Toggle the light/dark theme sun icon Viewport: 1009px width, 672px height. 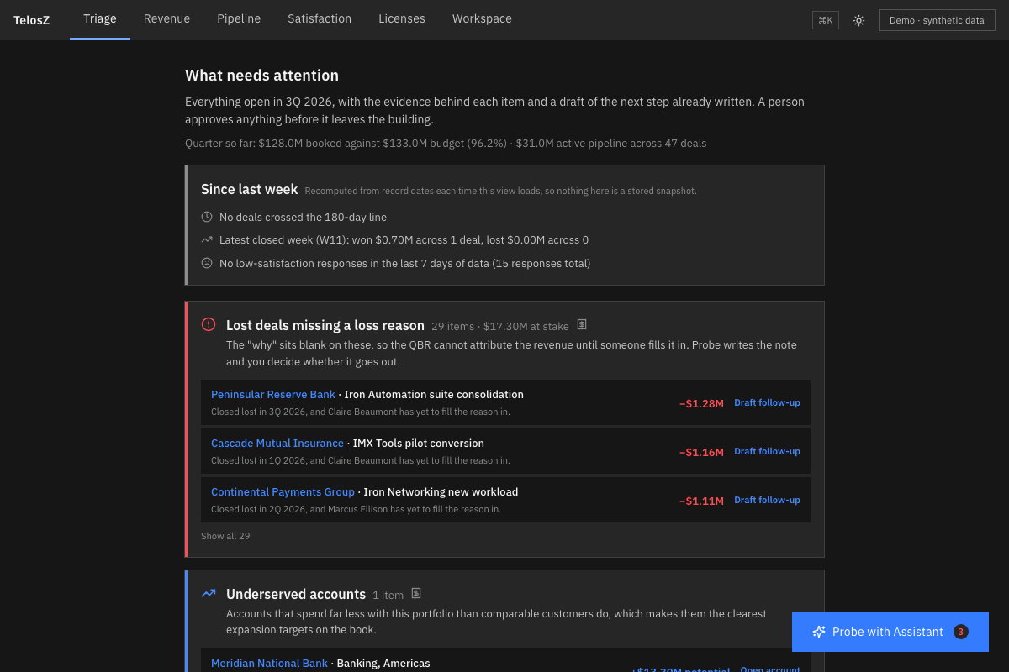[x=858, y=20]
